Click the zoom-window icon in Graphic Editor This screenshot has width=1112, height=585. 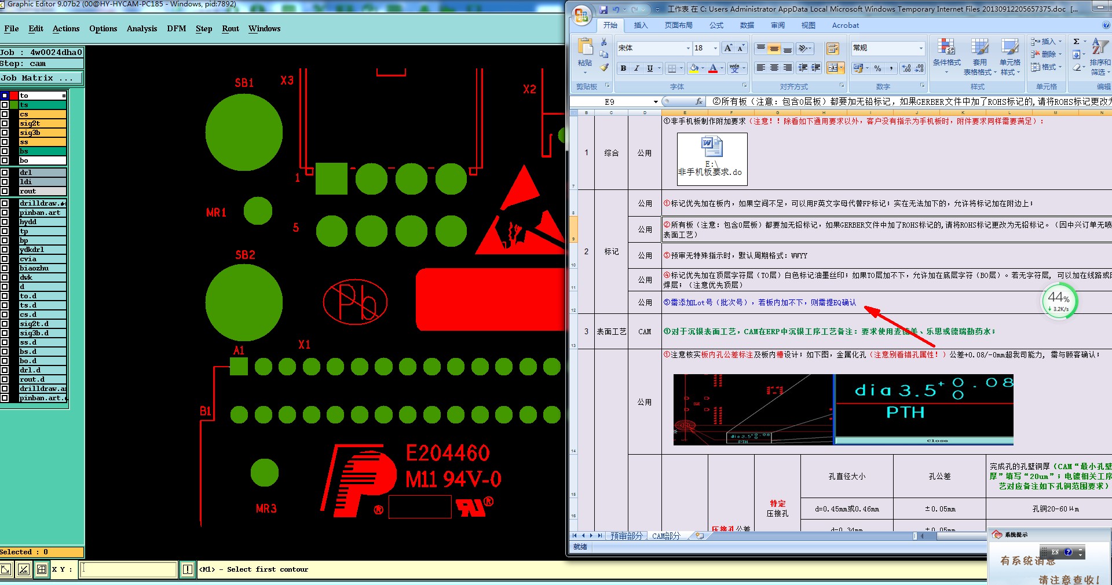(6, 569)
